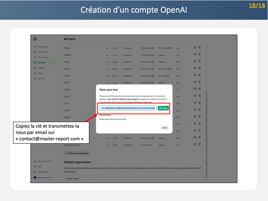Screen dimensions: 268x201
Task: Click the edit icon for key 01133
Action: tap(195, 48)
